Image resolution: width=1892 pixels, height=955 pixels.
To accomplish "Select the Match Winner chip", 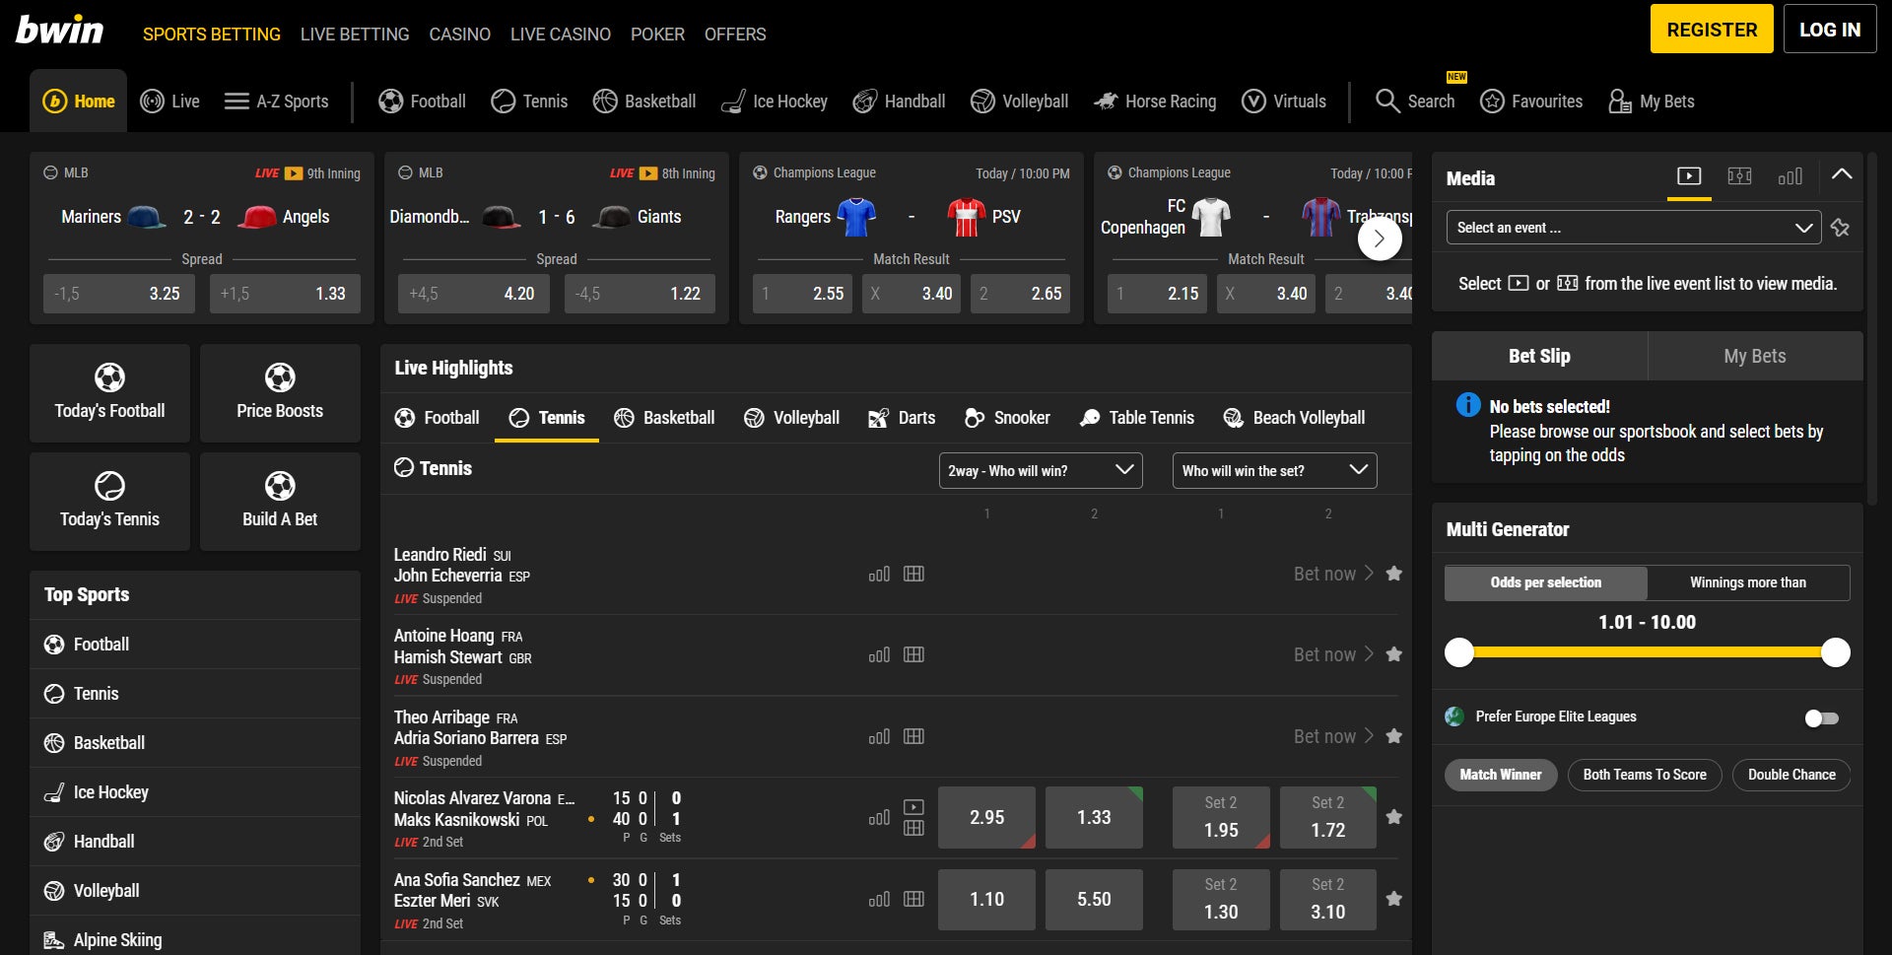I will (x=1501, y=775).
